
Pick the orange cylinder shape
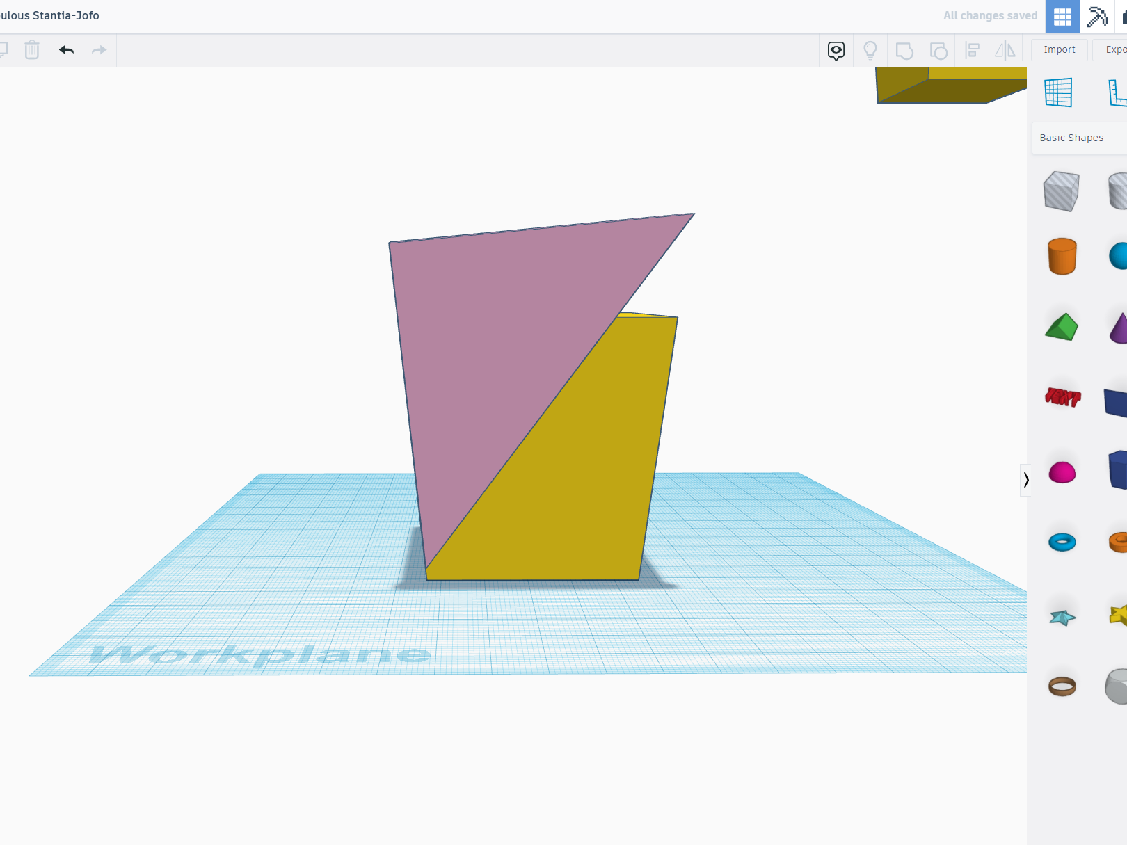pos(1062,256)
